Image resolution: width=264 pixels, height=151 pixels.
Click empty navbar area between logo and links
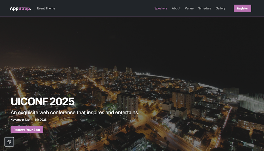104,8
